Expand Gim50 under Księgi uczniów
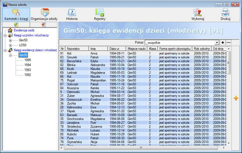 click(10, 41)
